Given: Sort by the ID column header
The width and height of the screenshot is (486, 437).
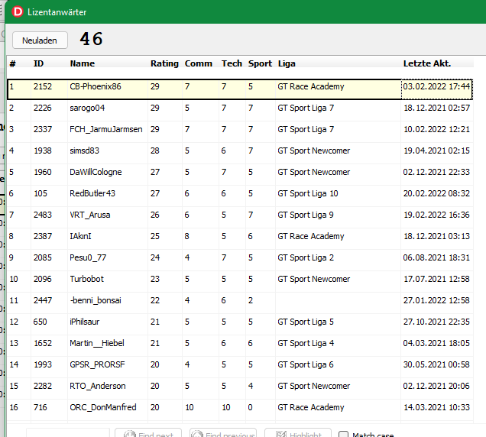Looking at the screenshot, I should [x=39, y=63].
